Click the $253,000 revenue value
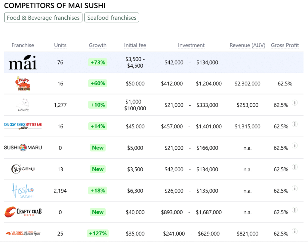The image size is (308, 242). (248, 105)
